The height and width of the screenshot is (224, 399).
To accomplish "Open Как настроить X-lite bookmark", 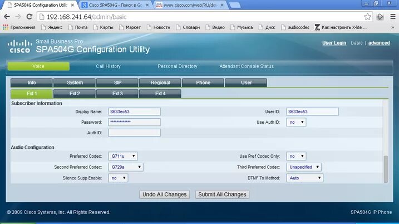I will pyautogui.click(x=341, y=27).
